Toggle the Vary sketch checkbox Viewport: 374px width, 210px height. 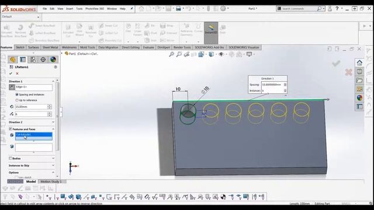click(16, 177)
